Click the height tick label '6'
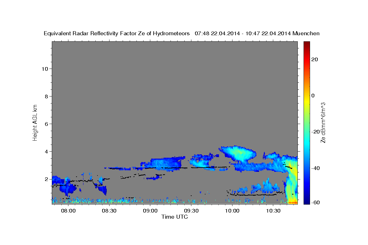The height and width of the screenshot is (245, 368). pyautogui.click(x=47, y=124)
